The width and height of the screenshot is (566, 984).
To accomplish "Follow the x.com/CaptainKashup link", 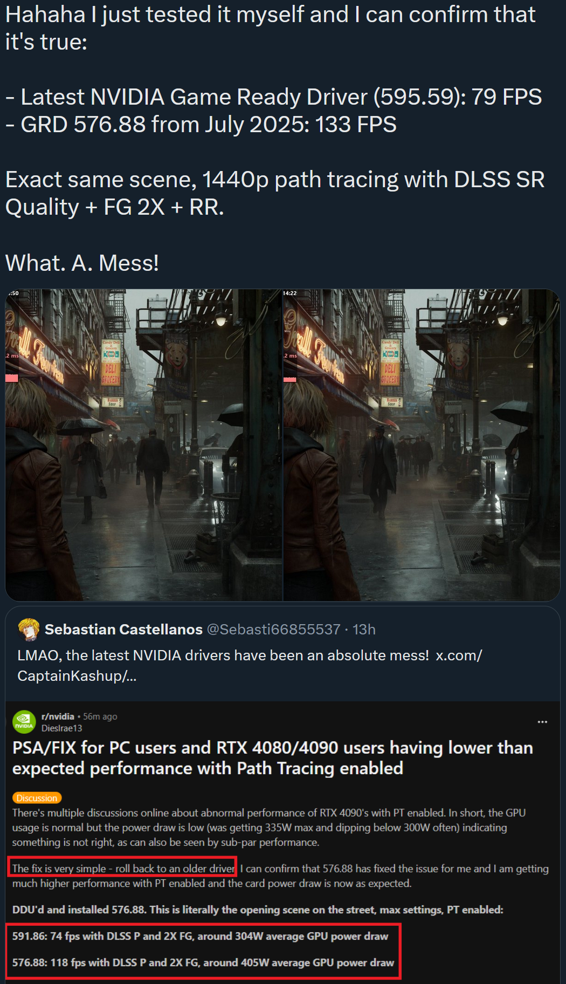I will coord(250,665).
